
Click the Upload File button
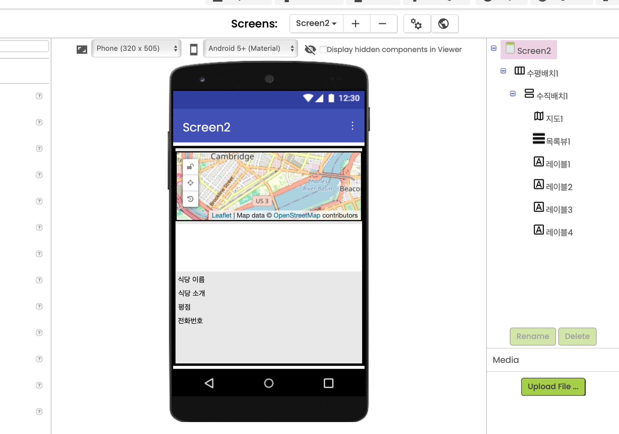pos(553,387)
